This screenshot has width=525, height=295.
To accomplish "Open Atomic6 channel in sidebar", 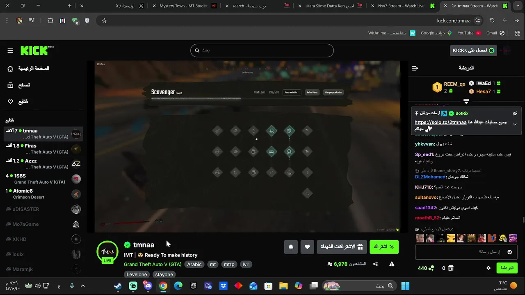I will [43, 194].
